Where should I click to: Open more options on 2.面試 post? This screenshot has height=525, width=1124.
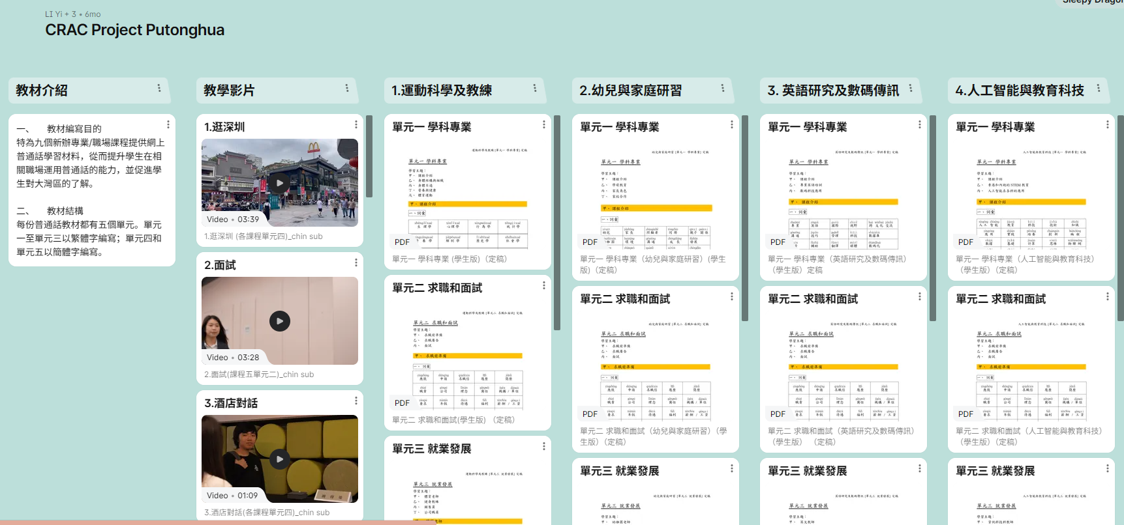tap(356, 262)
